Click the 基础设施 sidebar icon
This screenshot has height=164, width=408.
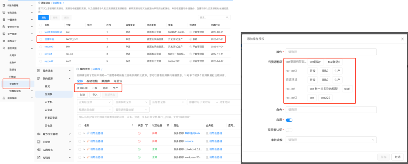(4, 48)
